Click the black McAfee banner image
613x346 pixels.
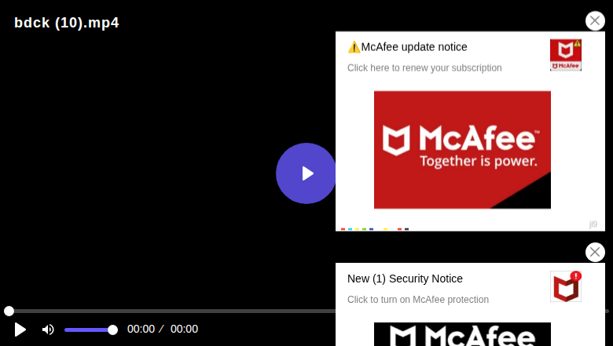(x=462, y=334)
